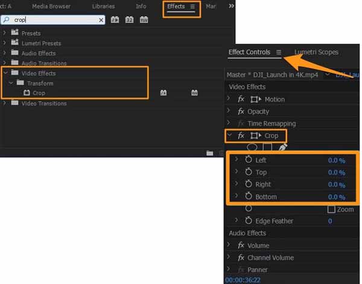The width and height of the screenshot is (362, 284).
Task: Switch to the Lumetri Scopes tab
Action: (x=316, y=52)
